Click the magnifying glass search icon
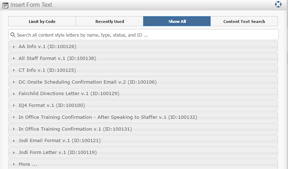The height and width of the screenshot is (169, 288). point(13,35)
